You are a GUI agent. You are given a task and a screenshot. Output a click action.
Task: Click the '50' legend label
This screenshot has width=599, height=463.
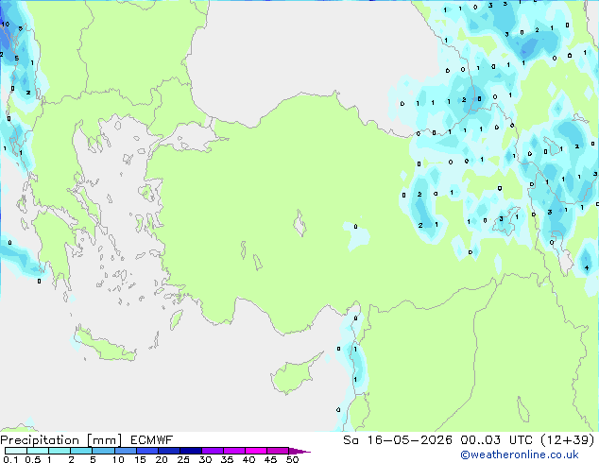pyautogui.click(x=292, y=459)
